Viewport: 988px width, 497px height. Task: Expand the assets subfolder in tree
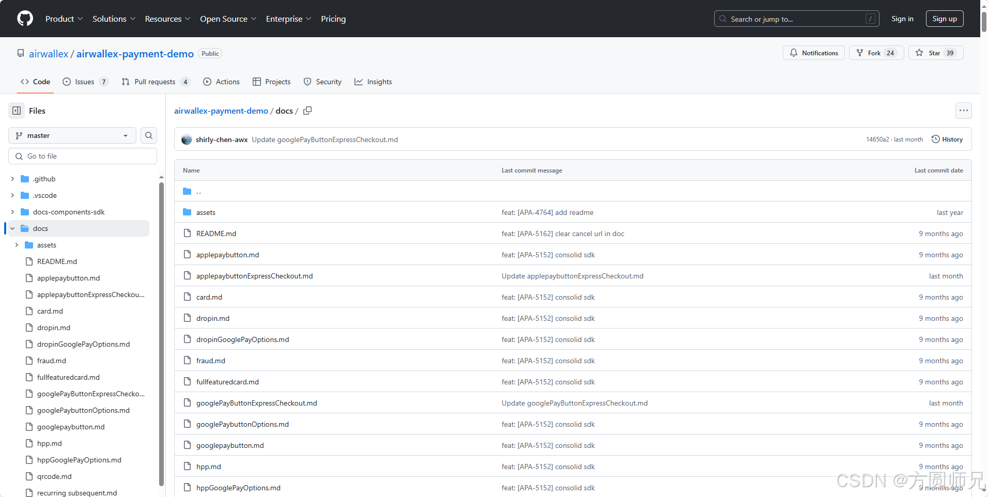pyautogui.click(x=17, y=245)
